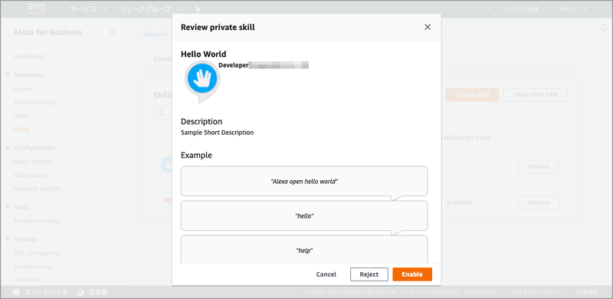Open AVS permissions in sidebar
Viewport: 613px width, 299px height.
click(x=37, y=253)
